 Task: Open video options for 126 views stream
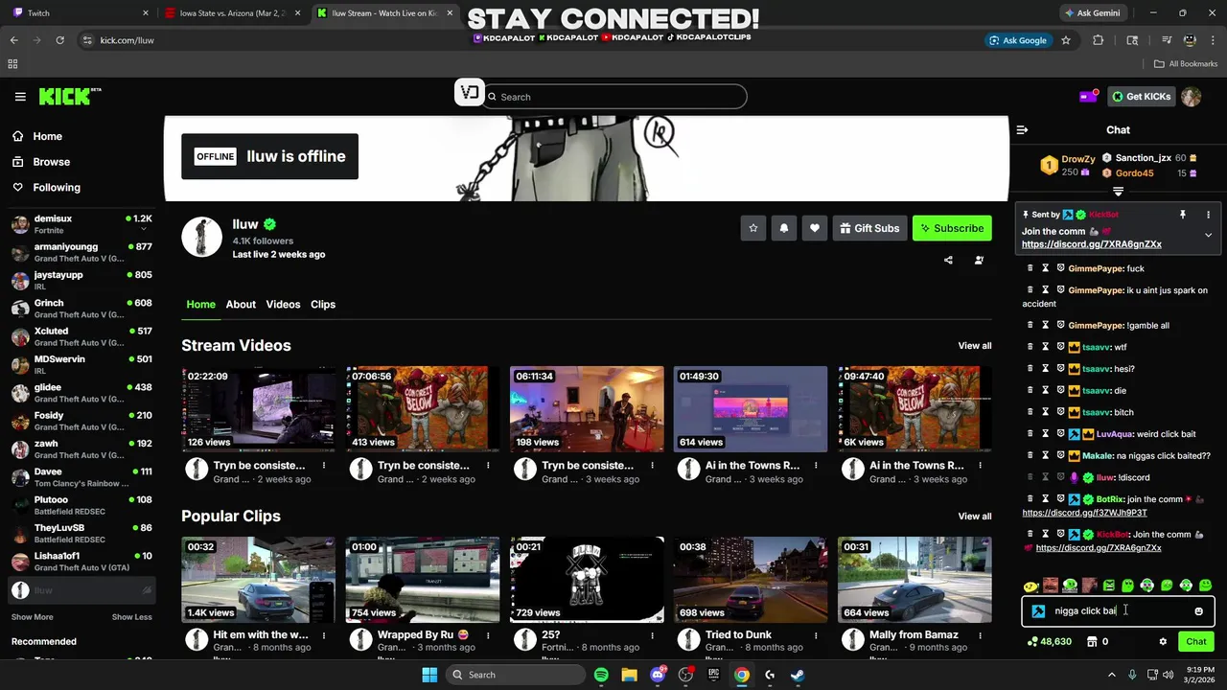[x=324, y=466]
